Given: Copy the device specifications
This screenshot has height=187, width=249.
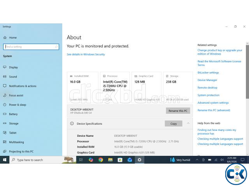Looking at the screenshot, I should (174, 124).
